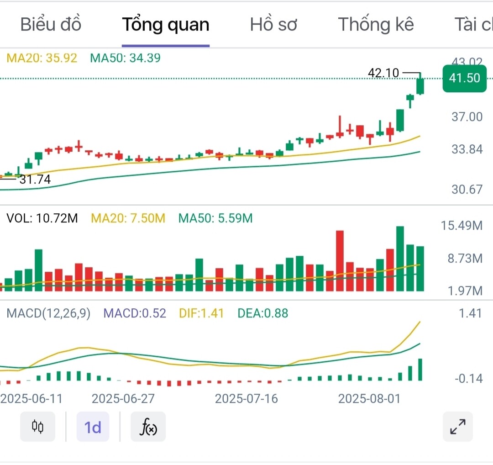Click the tallest green volume bar

[400, 259]
